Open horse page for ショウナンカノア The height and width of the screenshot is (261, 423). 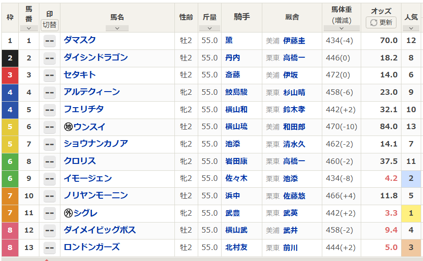96,144
